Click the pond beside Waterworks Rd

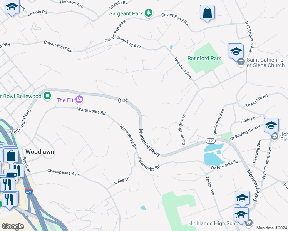214,154
